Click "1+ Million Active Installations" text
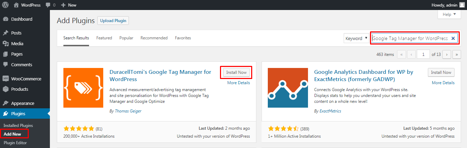 (x=294, y=136)
